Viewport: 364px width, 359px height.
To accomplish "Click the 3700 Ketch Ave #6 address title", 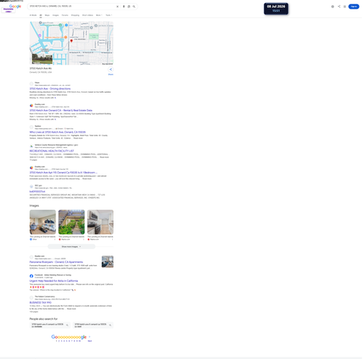I will [x=41, y=68].
